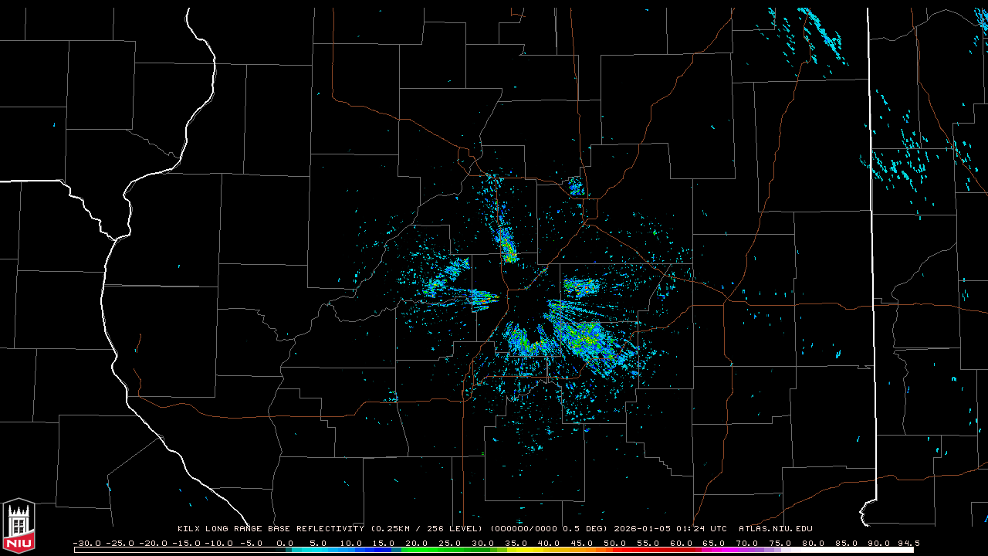988x556 pixels.
Task: Click the 80.0 label on the reflectivity scale
Action: pyautogui.click(x=813, y=543)
